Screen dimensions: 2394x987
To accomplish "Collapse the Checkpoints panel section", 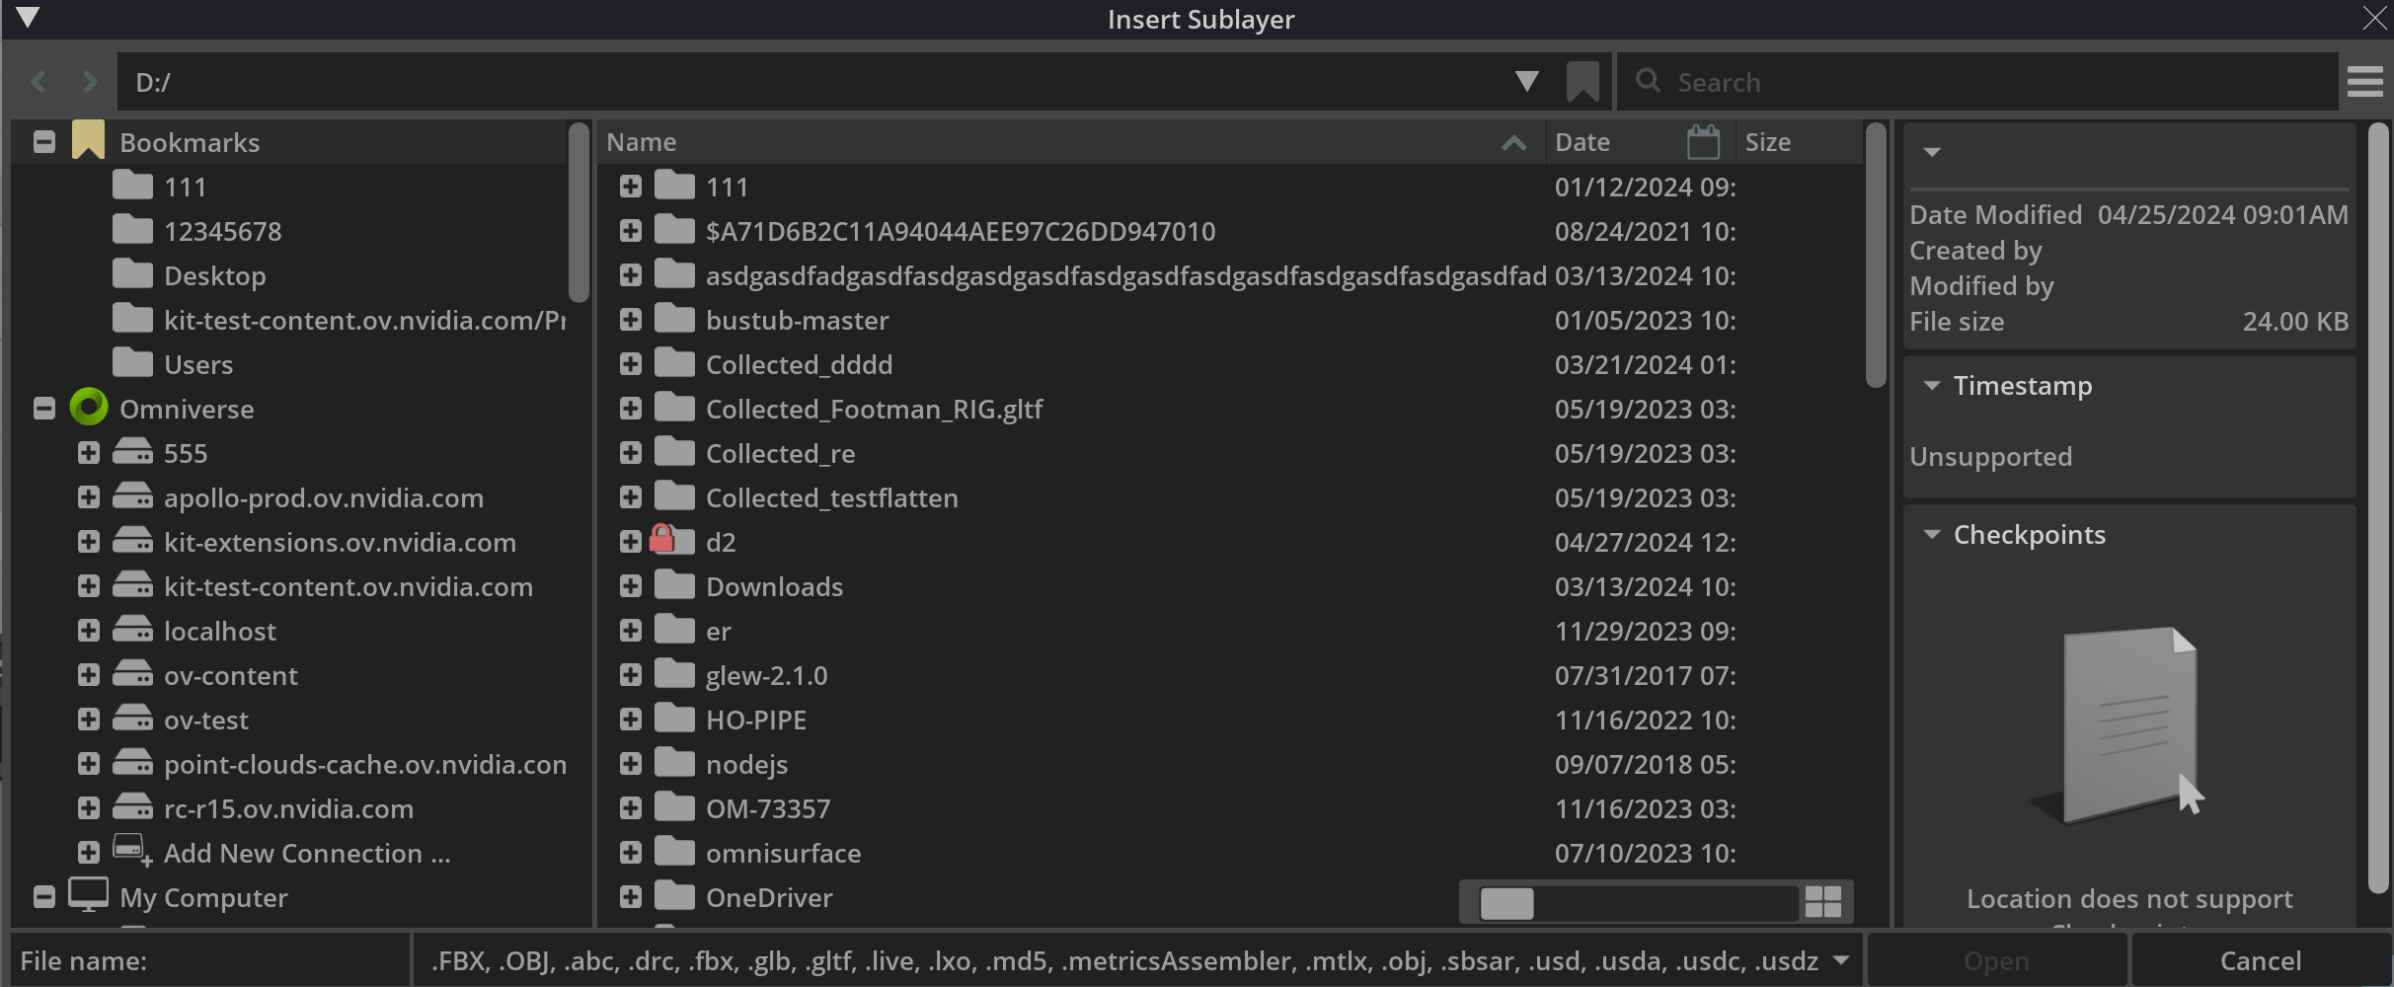I will coord(1932,535).
